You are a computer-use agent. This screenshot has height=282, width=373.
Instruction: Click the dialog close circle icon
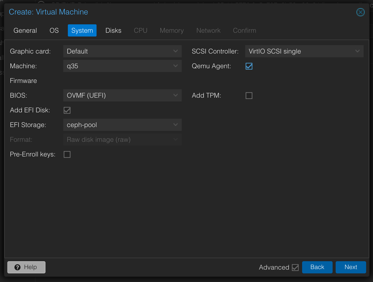[360, 12]
